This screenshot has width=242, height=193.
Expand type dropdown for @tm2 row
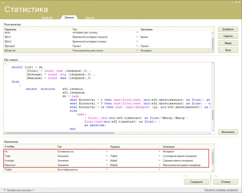click(x=137, y=41)
